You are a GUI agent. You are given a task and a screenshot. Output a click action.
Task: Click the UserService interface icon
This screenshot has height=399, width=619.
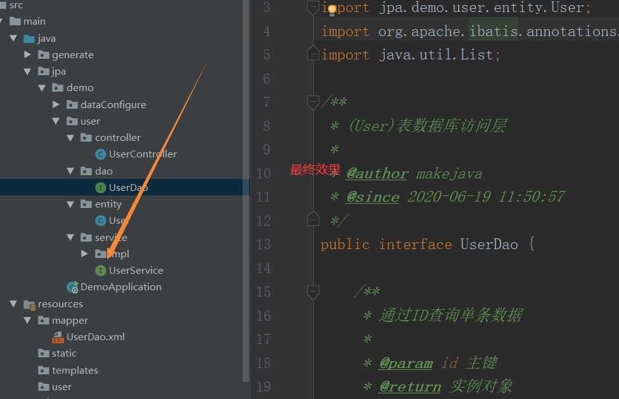[101, 271]
